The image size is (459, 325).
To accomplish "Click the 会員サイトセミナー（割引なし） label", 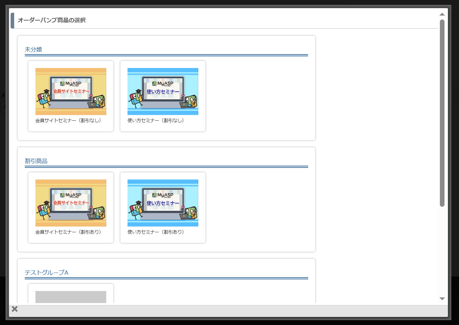I will (68, 120).
